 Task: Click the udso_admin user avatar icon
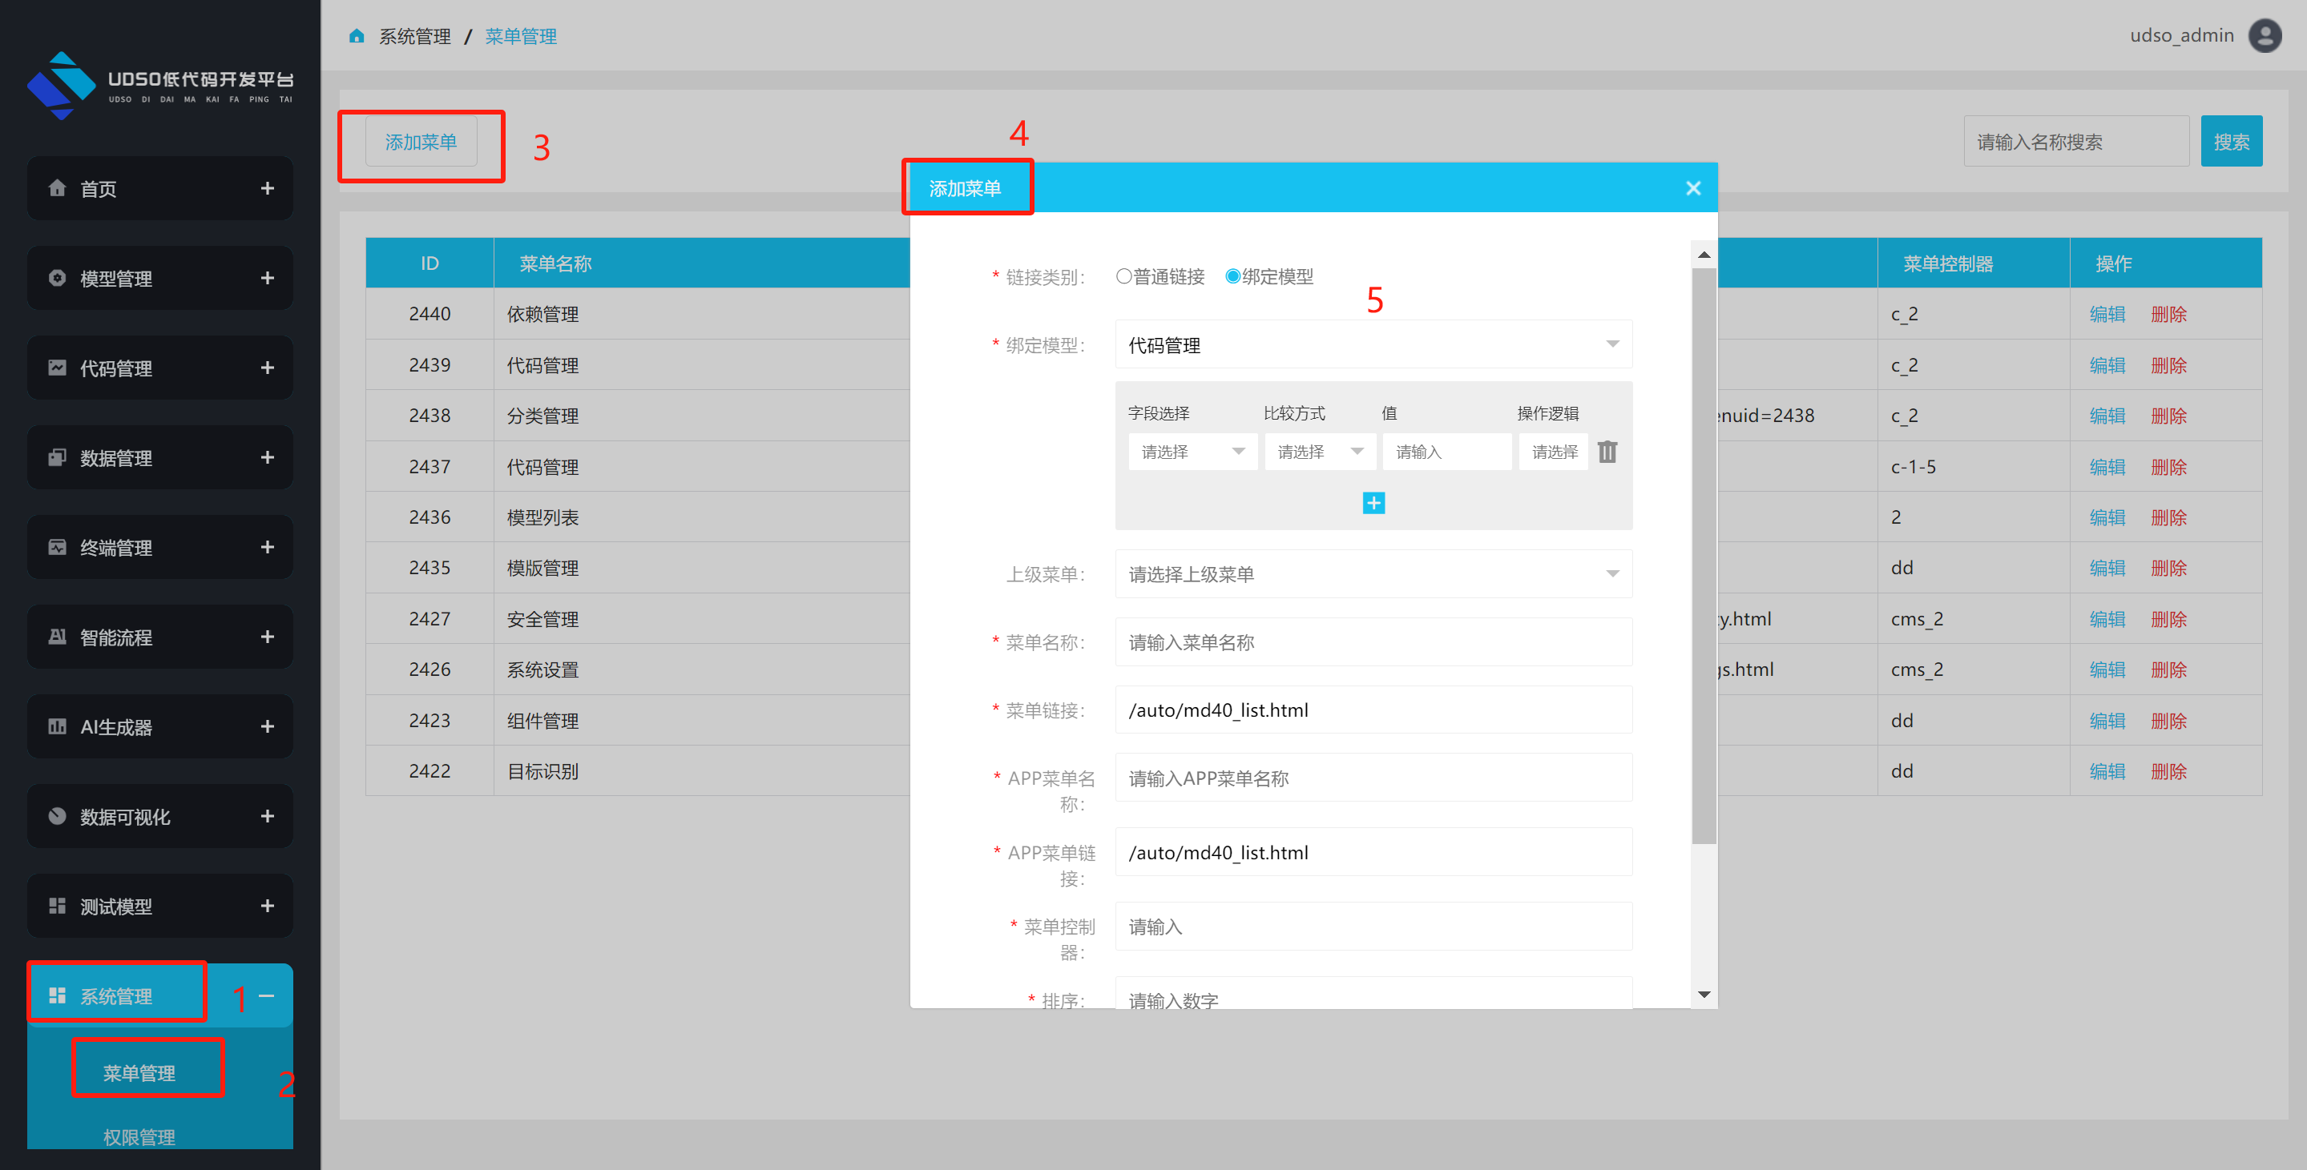pyautogui.click(x=2265, y=36)
